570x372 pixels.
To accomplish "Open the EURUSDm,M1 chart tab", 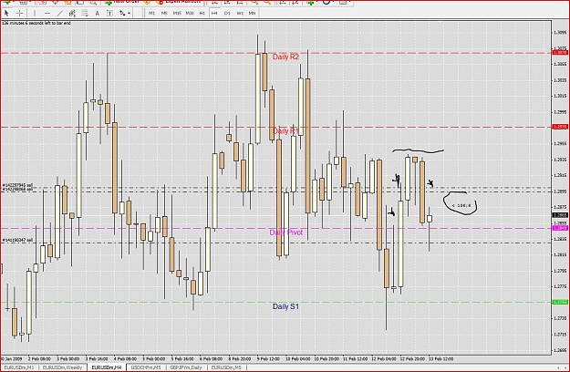I will coord(19,367).
